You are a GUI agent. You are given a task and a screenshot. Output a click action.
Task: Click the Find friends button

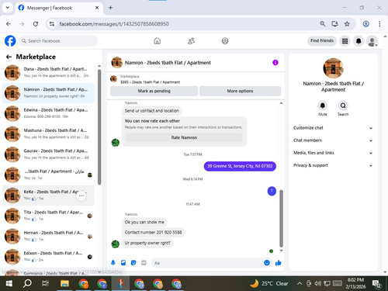(322, 40)
